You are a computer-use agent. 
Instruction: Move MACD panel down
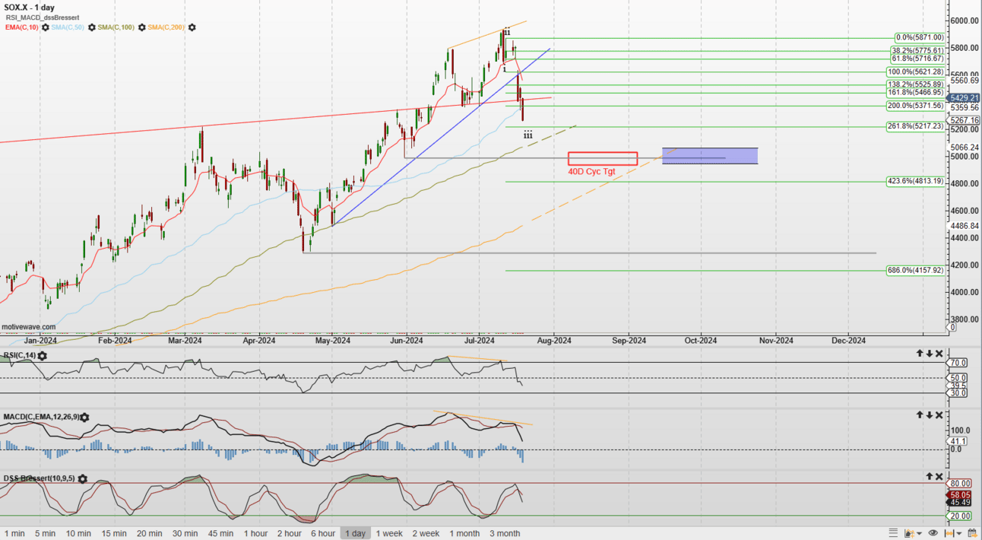point(929,415)
